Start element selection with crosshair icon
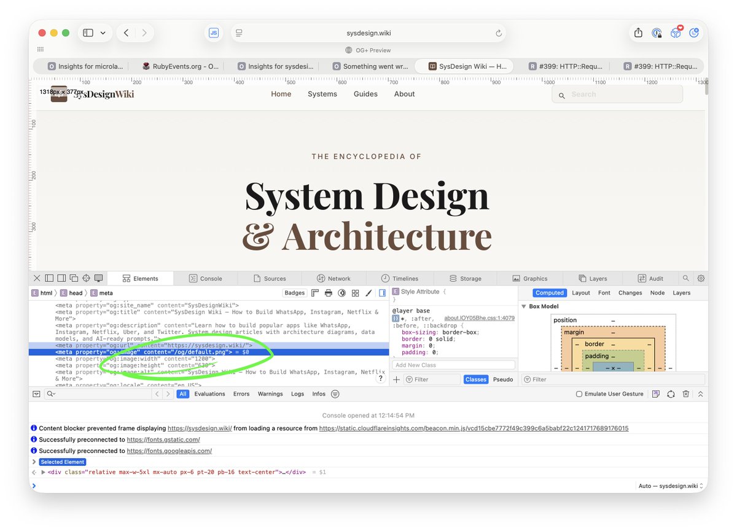Screen dimensions: 737x531 pyautogui.click(x=87, y=278)
